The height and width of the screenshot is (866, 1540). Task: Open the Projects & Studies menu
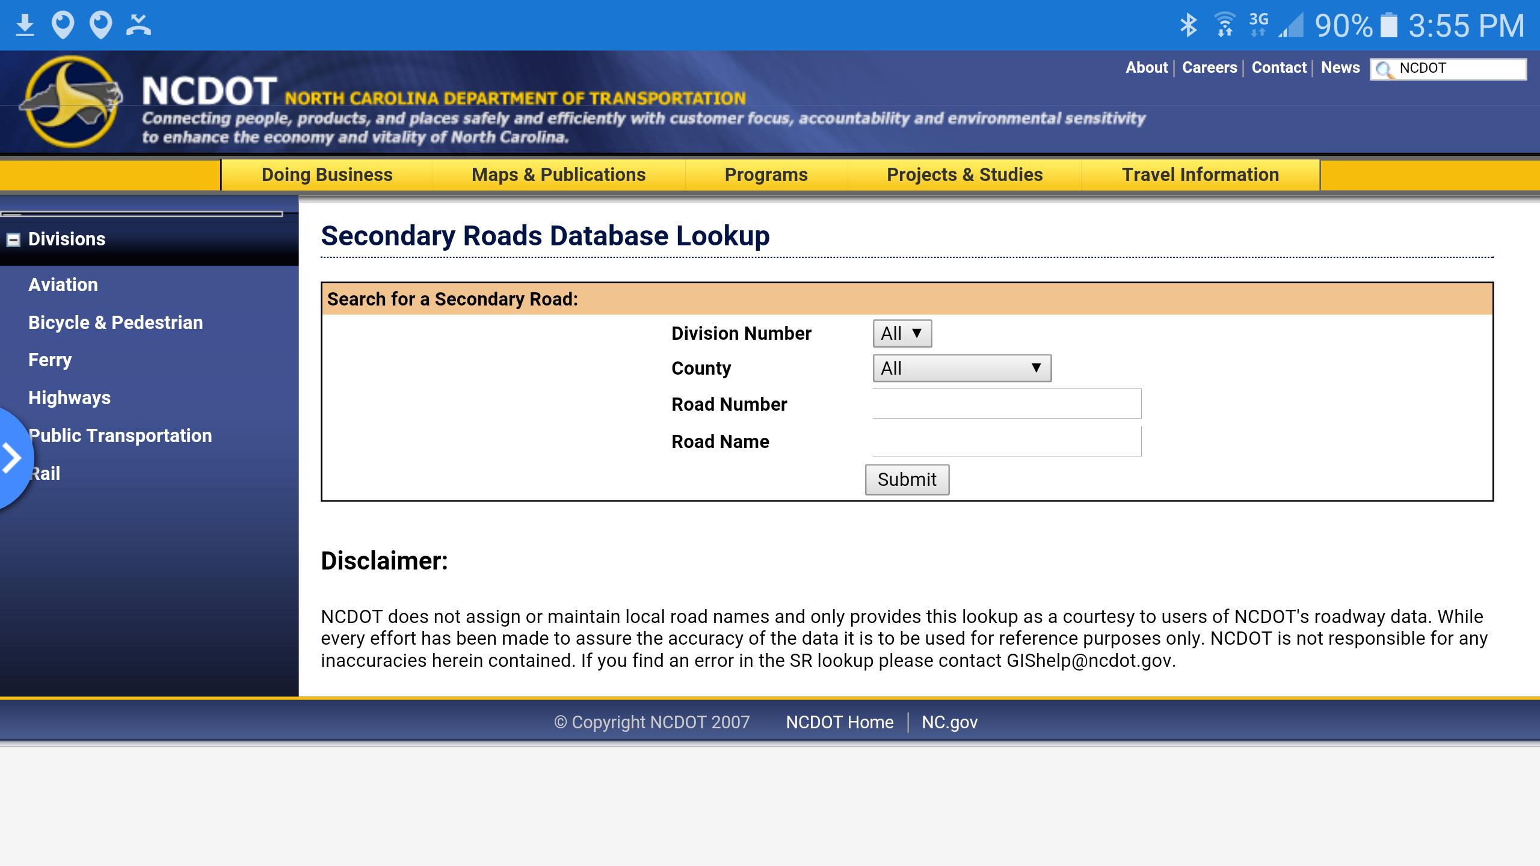pyautogui.click(x=964, y=174)
